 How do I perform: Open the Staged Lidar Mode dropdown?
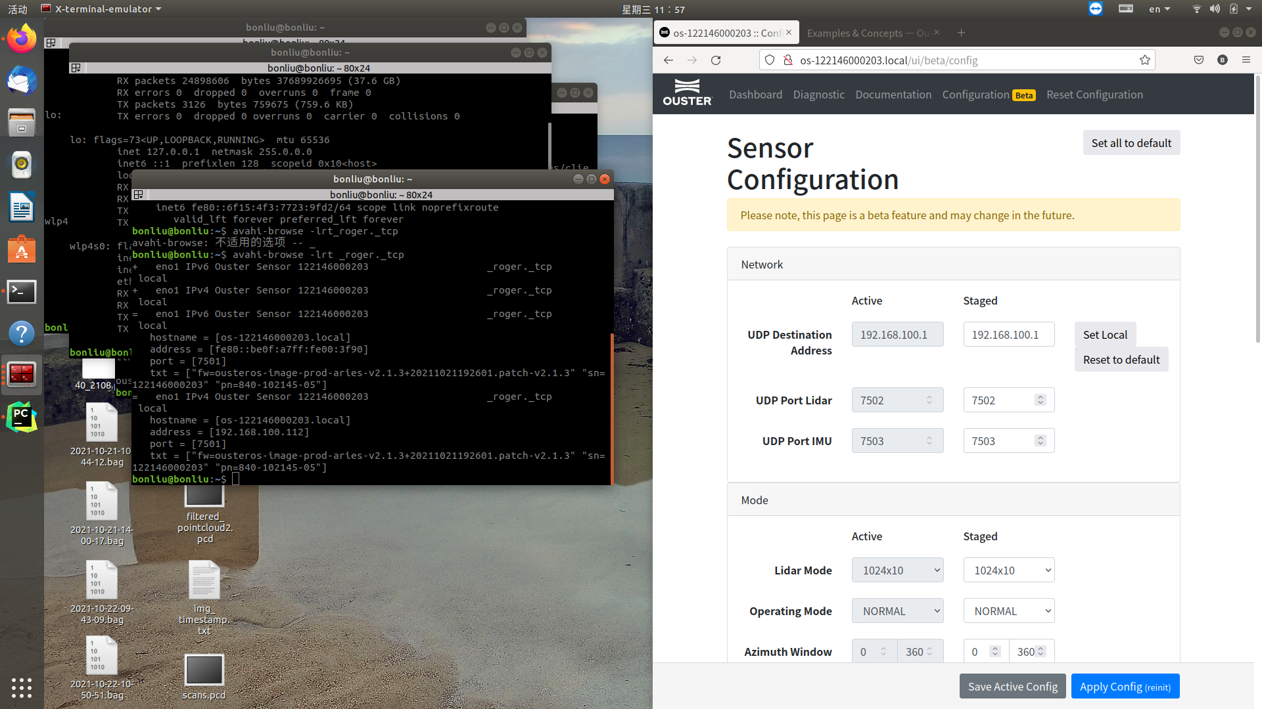(x=1008, y=570)
